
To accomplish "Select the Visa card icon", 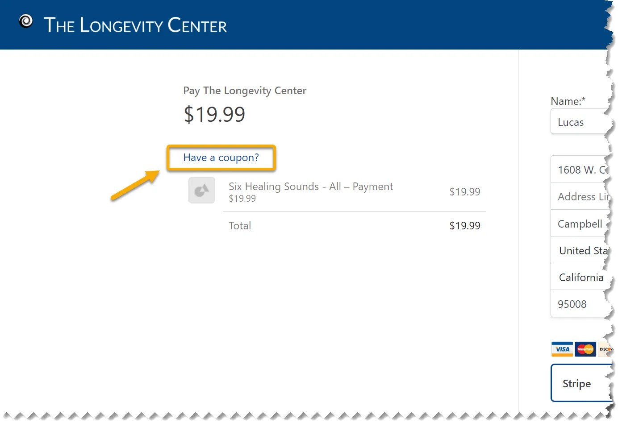I will (x=562, y=349).
